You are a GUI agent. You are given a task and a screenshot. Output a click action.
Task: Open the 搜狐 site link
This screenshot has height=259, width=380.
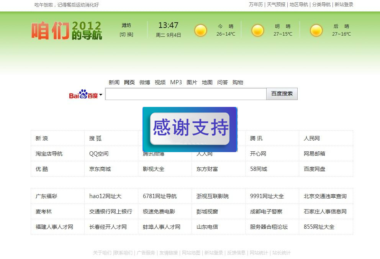pos(95,138)
